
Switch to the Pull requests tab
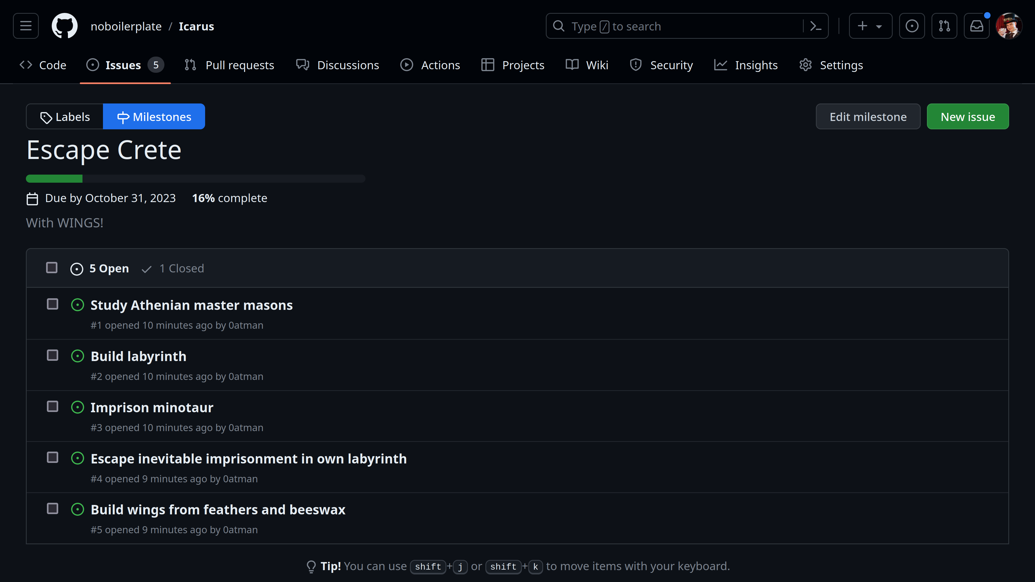coord(229,65)
